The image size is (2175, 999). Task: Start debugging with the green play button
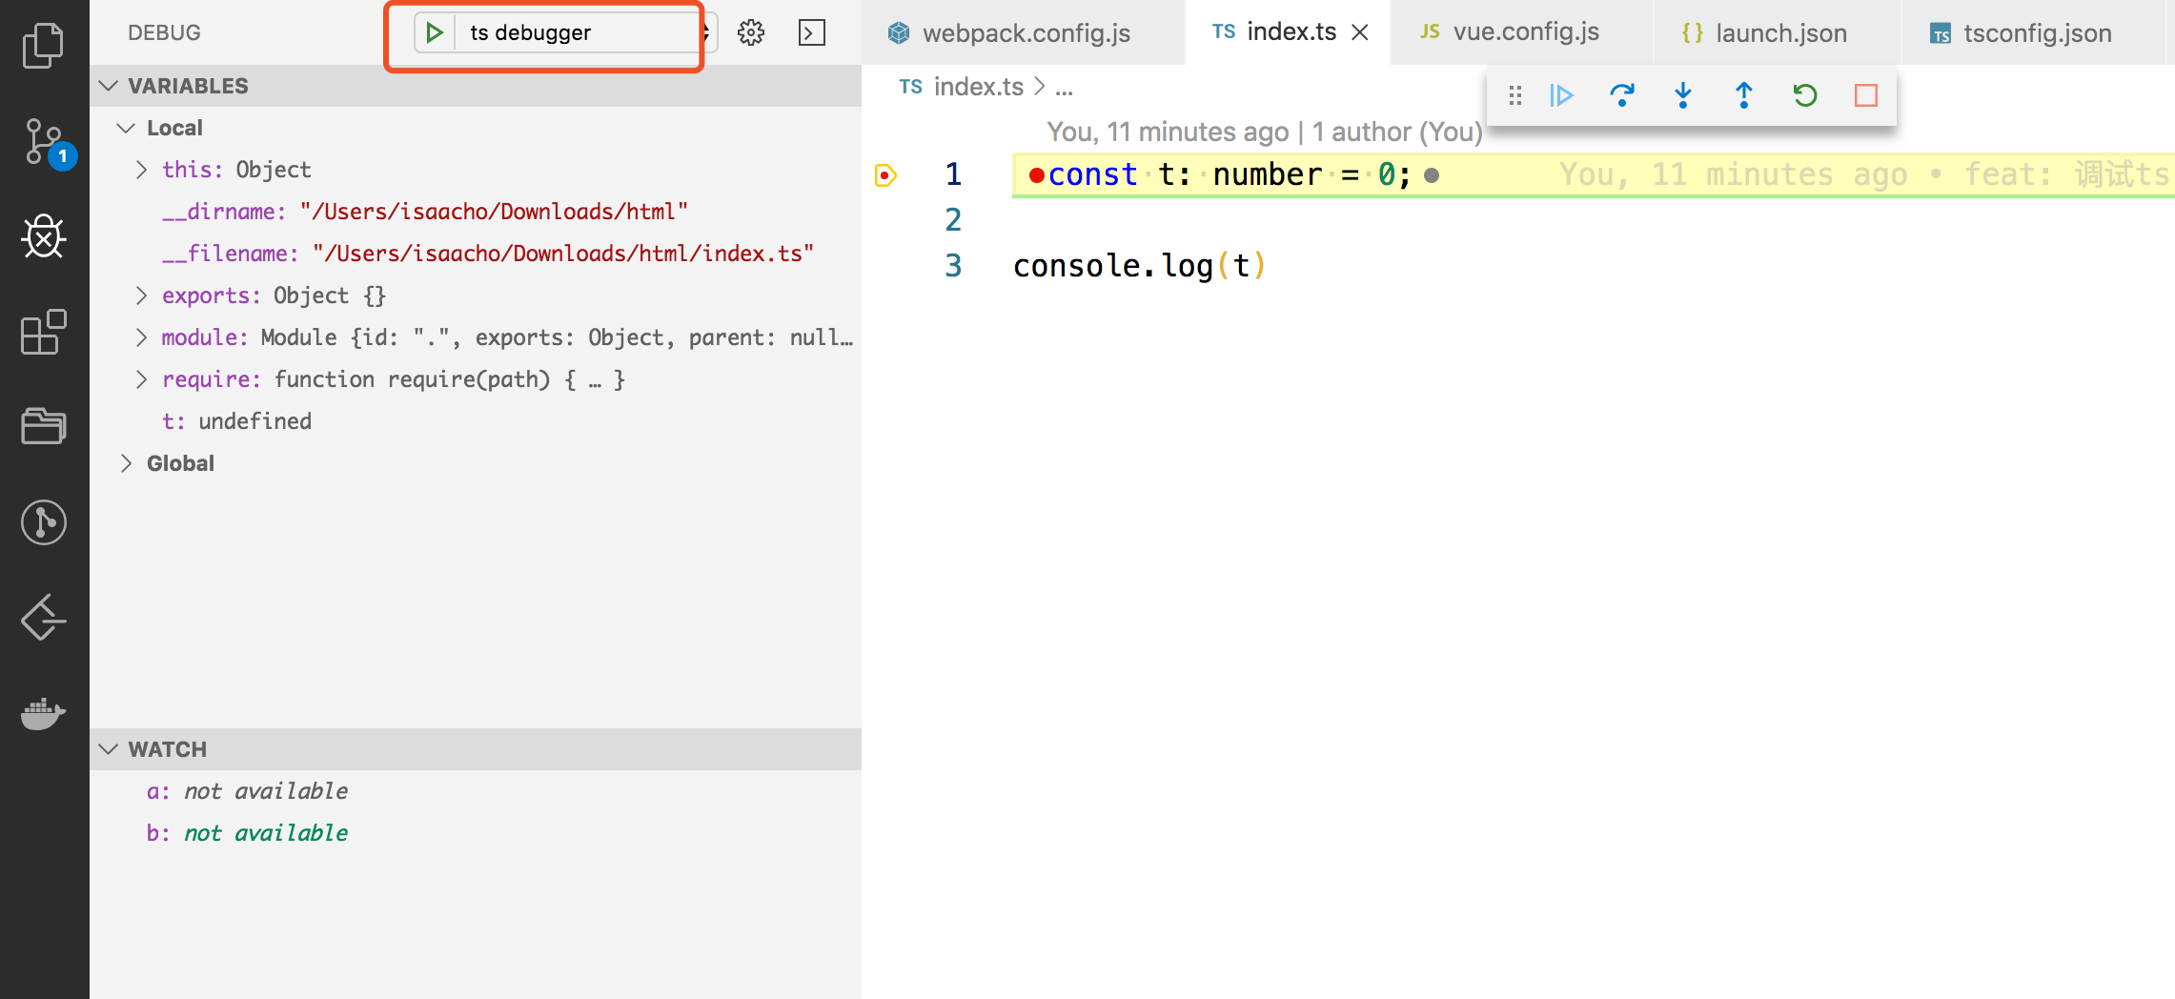point(435,32)
